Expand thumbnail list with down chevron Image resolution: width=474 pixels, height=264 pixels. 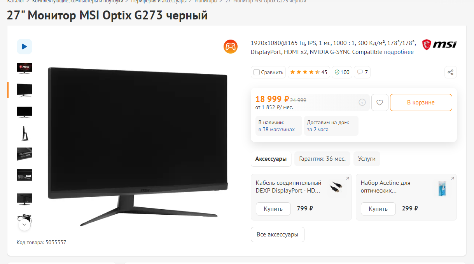[x=24, y=224]
